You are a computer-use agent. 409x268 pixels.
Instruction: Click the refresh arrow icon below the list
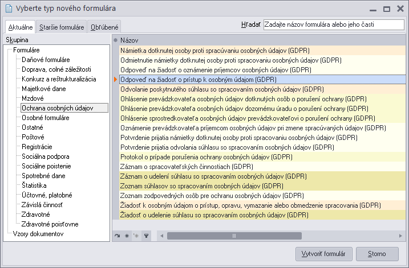coord(117,236)
